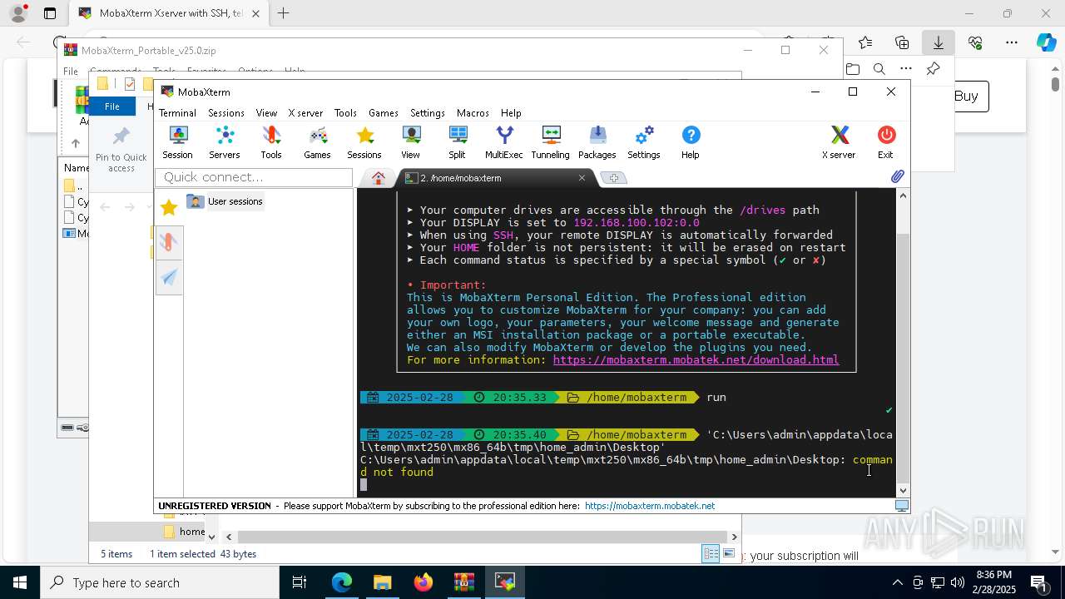Switch to the home tab with house icon
This screenshot has height=599, width=1065.
pos(378,178)
